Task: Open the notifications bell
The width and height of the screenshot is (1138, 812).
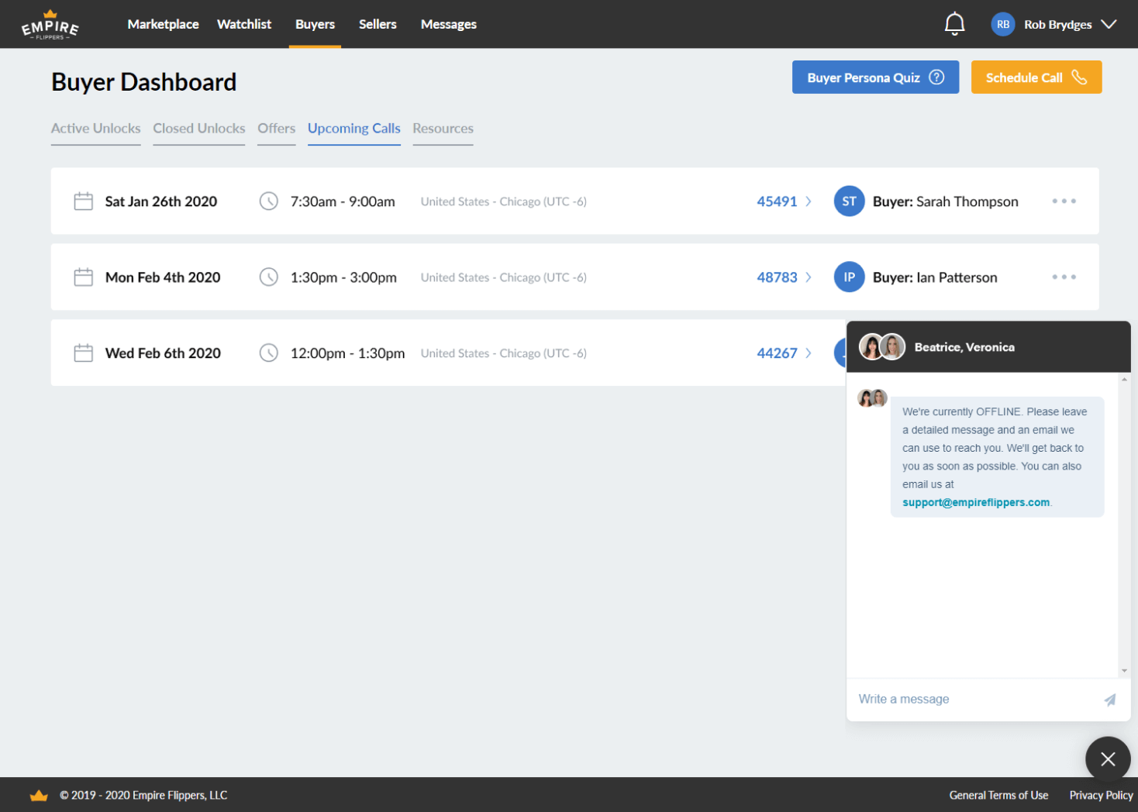Action: click(x=954, y=24)
